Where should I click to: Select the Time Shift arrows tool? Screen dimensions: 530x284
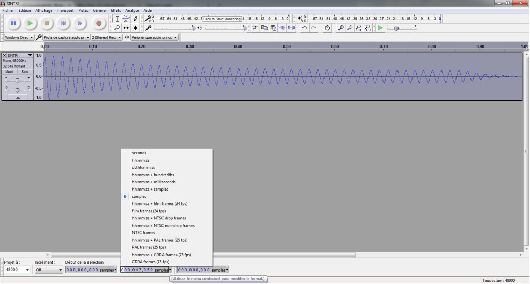126,28
